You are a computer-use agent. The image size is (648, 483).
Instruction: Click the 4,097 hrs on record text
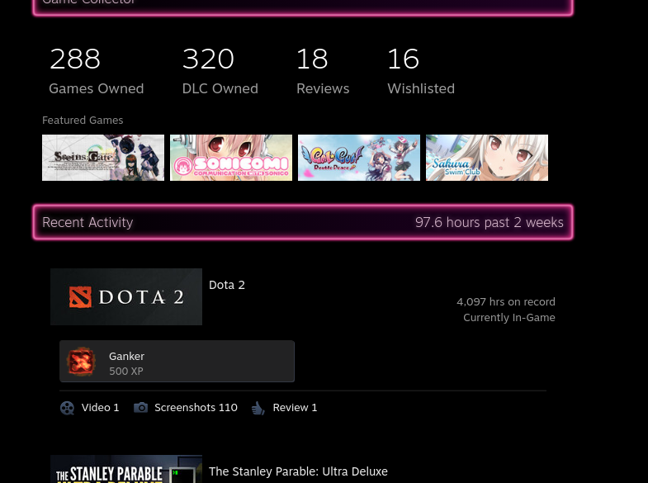[x=506, y=301]
